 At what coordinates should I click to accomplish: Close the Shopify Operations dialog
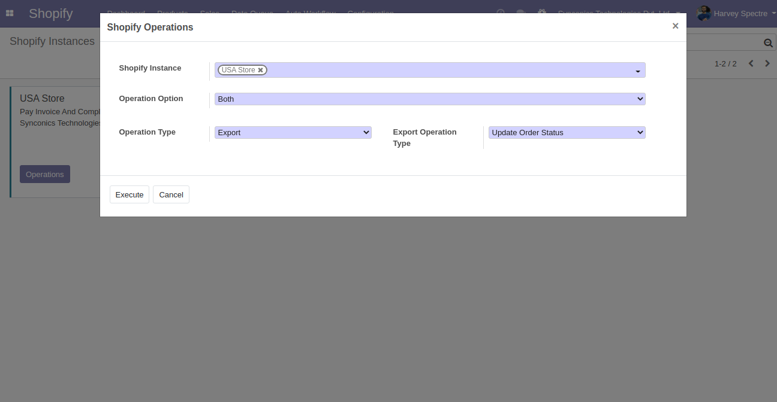pyautogui.click(x=675, y=26)
